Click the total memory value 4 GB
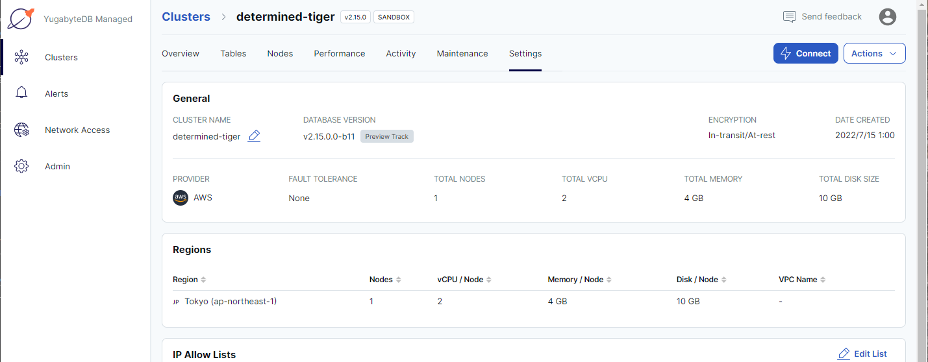Screen dimensions: 928x362 point(694,198)
